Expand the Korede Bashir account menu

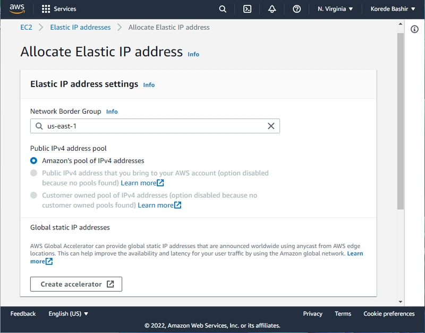click(393, 9)
